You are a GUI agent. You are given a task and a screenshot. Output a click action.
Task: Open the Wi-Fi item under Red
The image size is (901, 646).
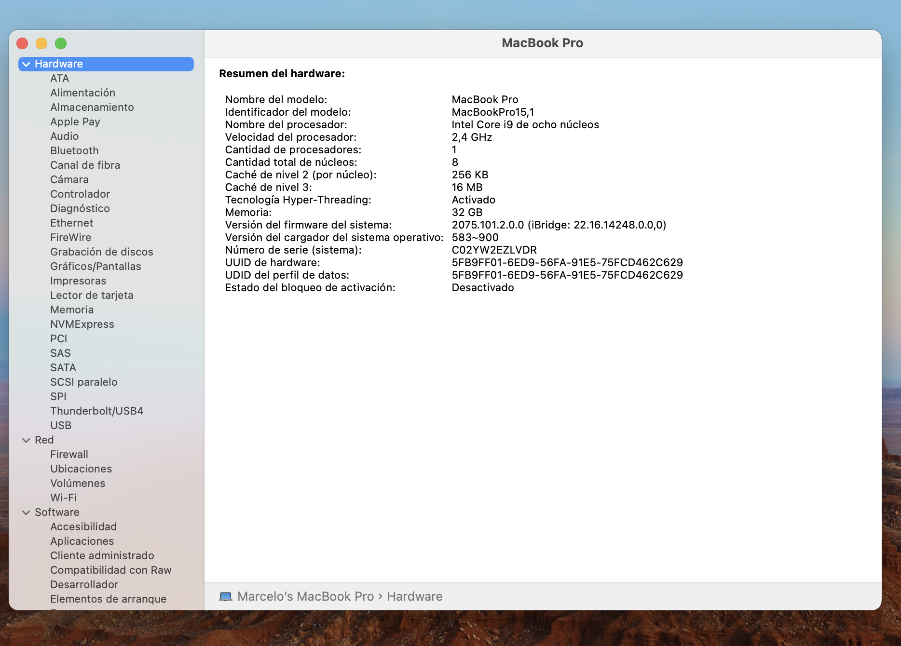pyautogui.click(x=63, y=498)
